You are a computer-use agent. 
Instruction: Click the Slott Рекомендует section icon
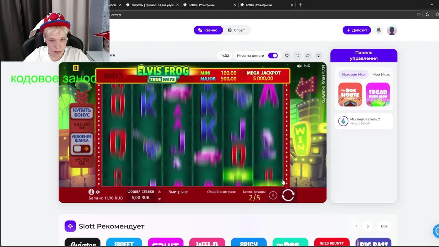pyautogui.click(x=70, y=226)
